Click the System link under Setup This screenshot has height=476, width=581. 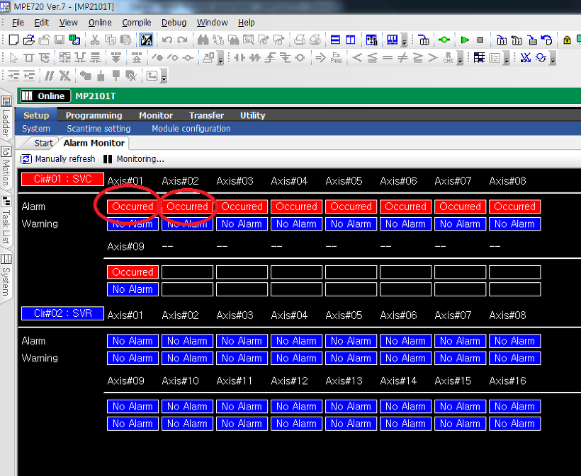tap(36, 129)
